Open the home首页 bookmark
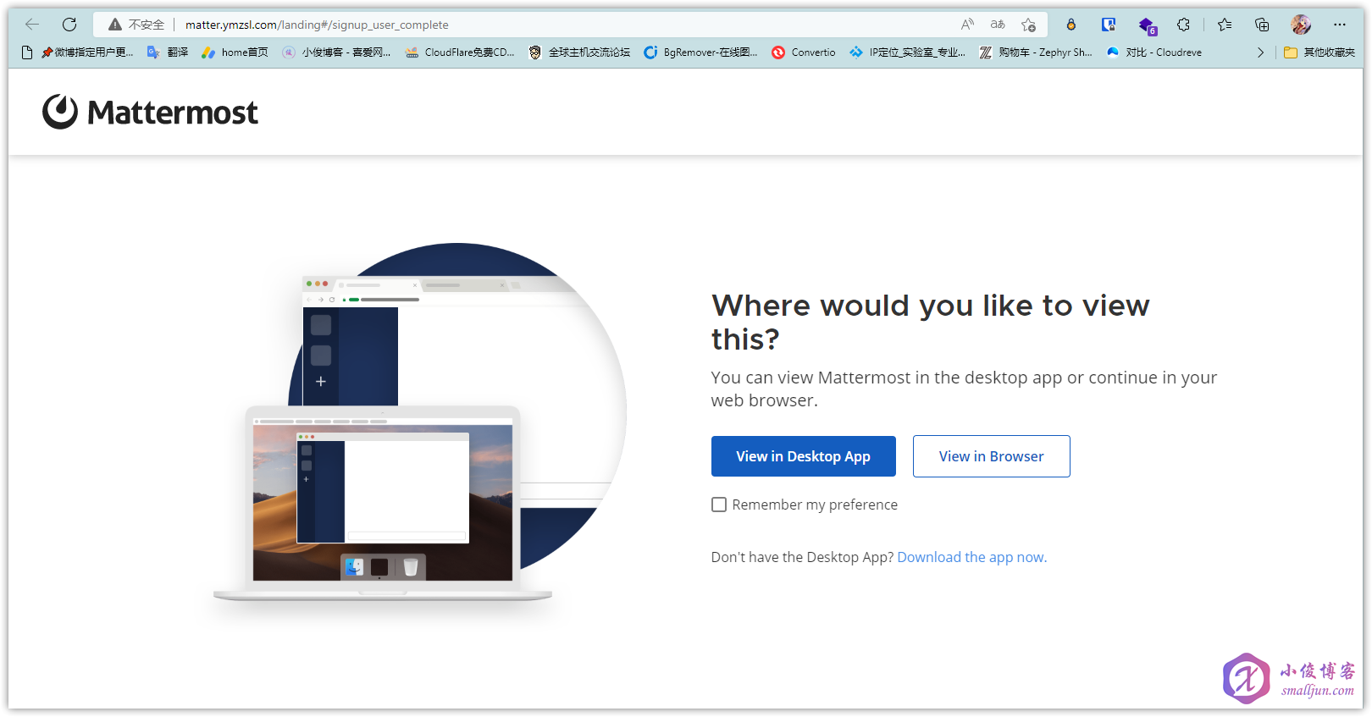 pos(235,52)
